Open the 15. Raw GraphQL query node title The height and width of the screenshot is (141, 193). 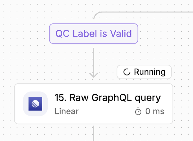108,98
